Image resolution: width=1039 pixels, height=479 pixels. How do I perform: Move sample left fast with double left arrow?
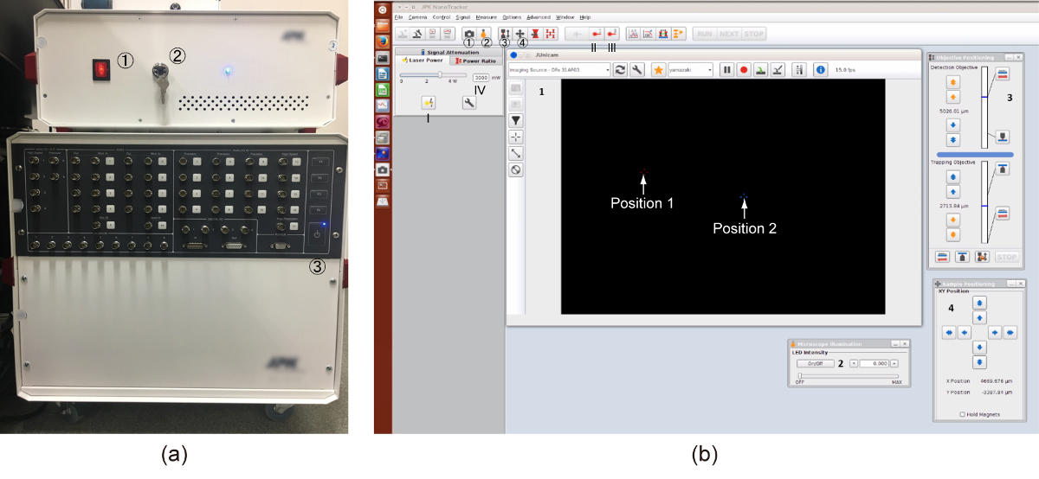click(x=950, y=332)
